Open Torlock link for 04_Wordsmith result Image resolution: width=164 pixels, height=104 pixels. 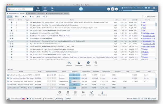point(146,49)
